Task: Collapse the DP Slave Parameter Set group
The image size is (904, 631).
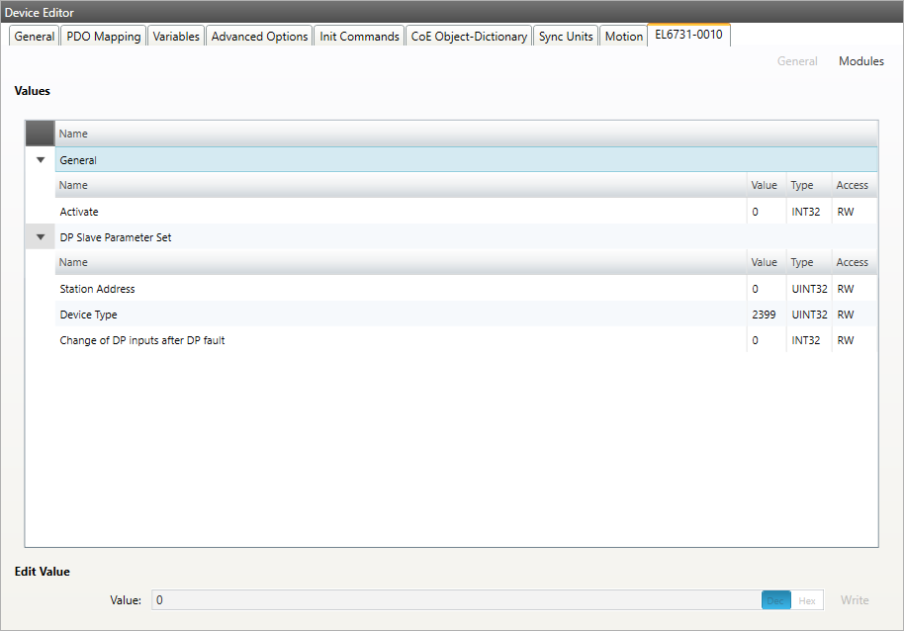Action: (41, 237)
